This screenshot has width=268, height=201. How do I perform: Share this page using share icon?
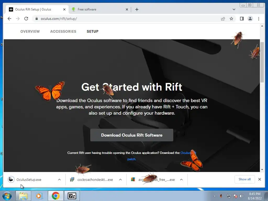click(223, 19)
